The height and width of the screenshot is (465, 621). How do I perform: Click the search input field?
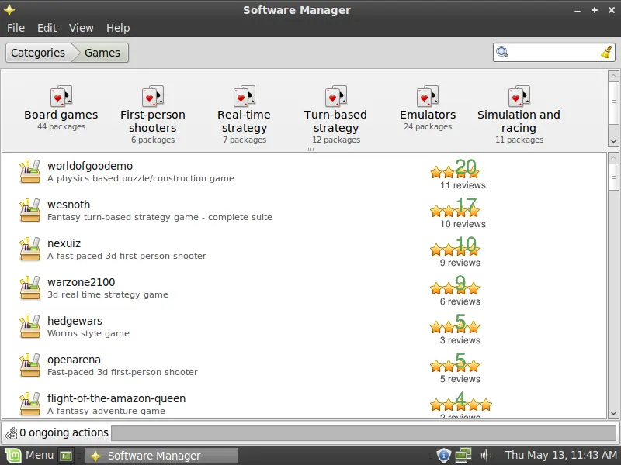554,53
